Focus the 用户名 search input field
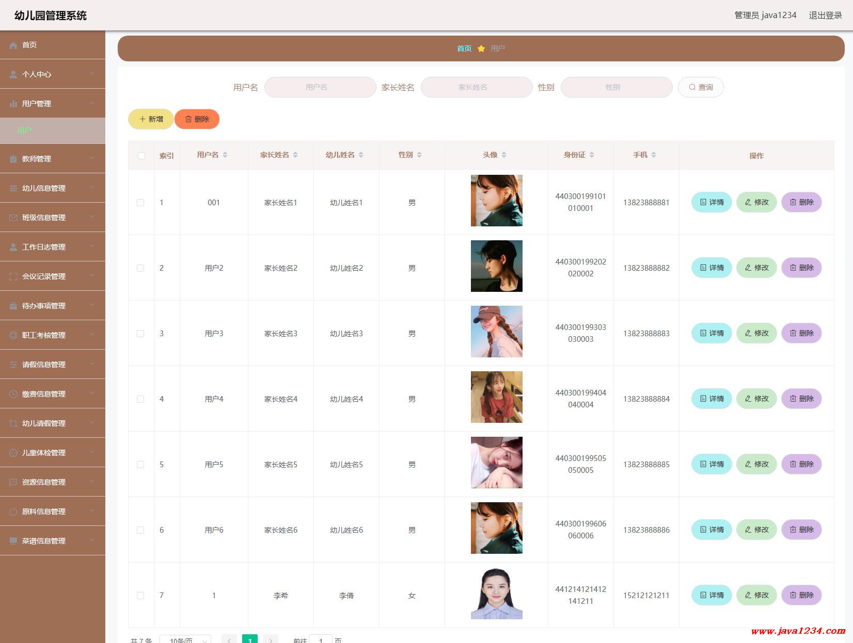The image size is (853, 643). 320,87
